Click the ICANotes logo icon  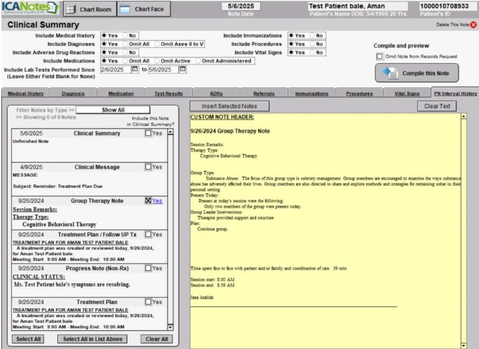click(30, 8)
